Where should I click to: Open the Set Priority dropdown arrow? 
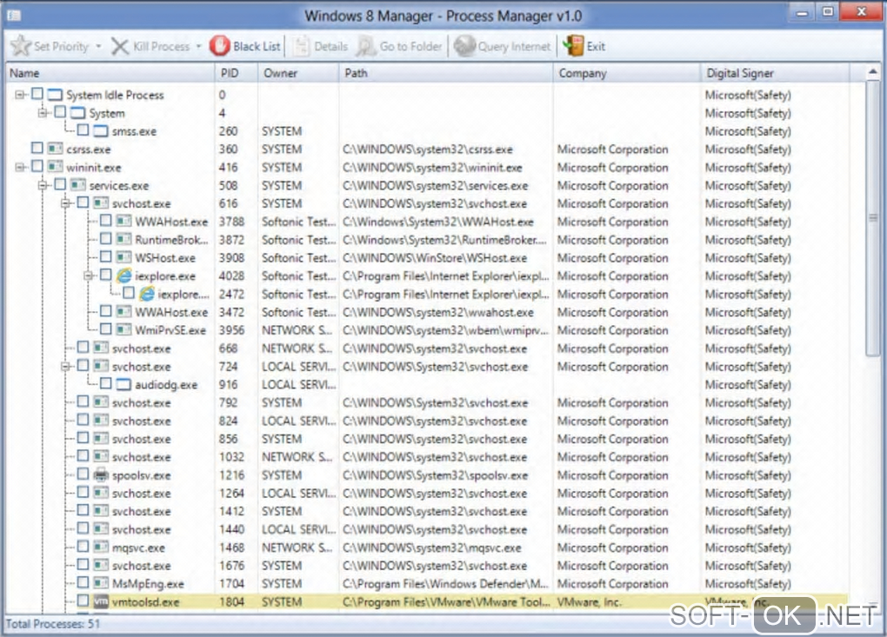[x=98, y=46]
